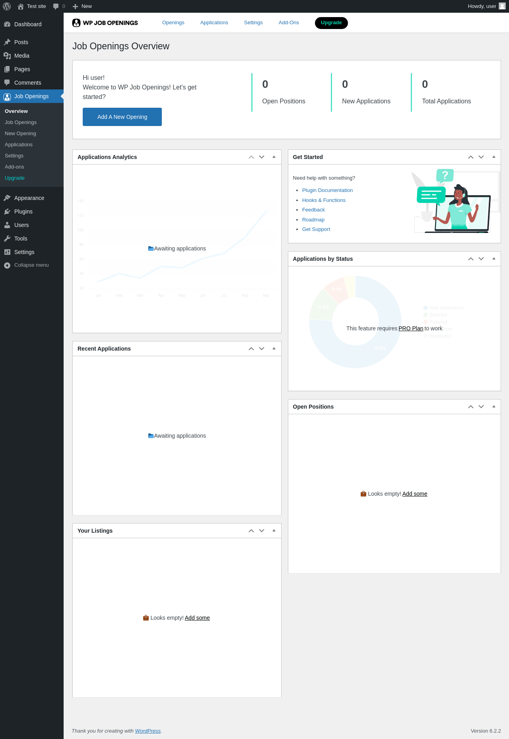Click the black Upgrade button
The height and width of the screenshot is (739, 509).
coord(331,23)
